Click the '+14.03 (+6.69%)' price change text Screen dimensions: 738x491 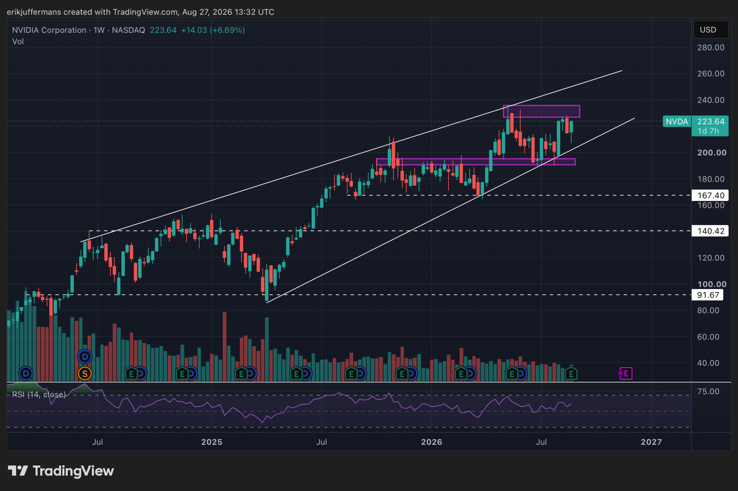pyautogui.click(x=213, y=30)
